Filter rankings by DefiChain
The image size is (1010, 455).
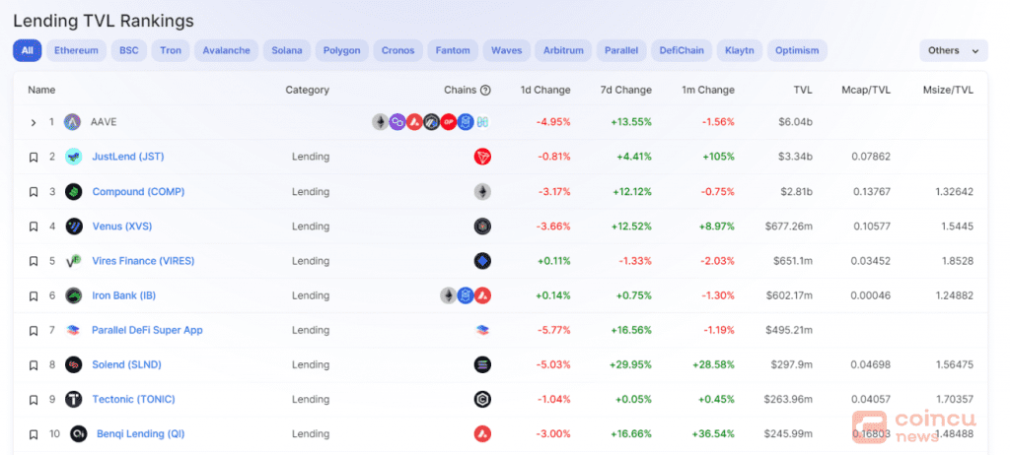click(682, 50)
